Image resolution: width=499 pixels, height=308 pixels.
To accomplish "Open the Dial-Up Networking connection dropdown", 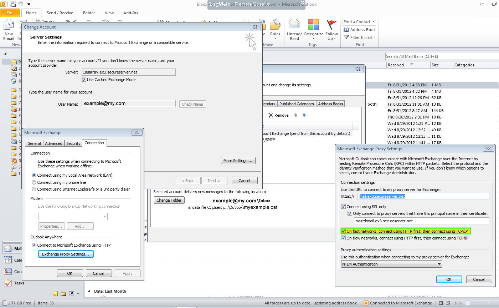I will tap(73, 217).
